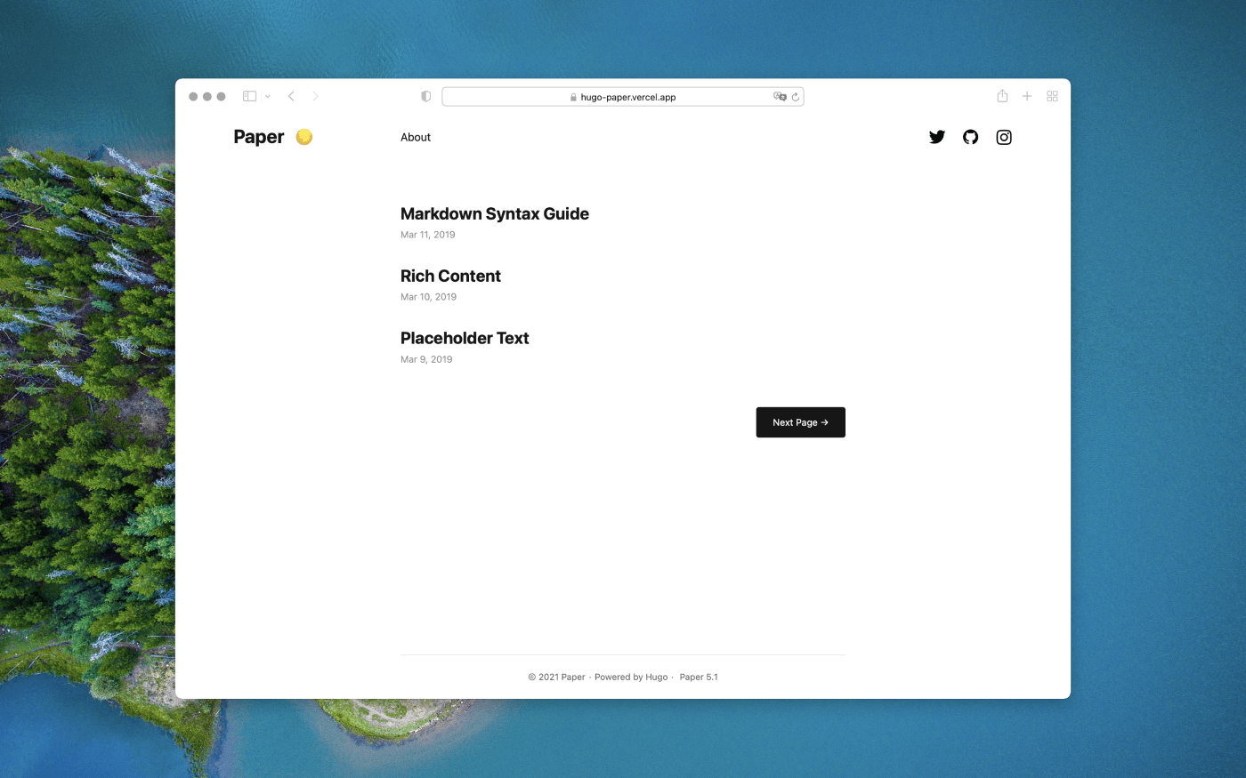Screen dimensions: 1246x778
Task: Click the Paper site logo
Action: click(258, 137)
